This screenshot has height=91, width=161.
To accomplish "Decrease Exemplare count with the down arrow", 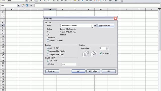I will (x=107, y=49).
